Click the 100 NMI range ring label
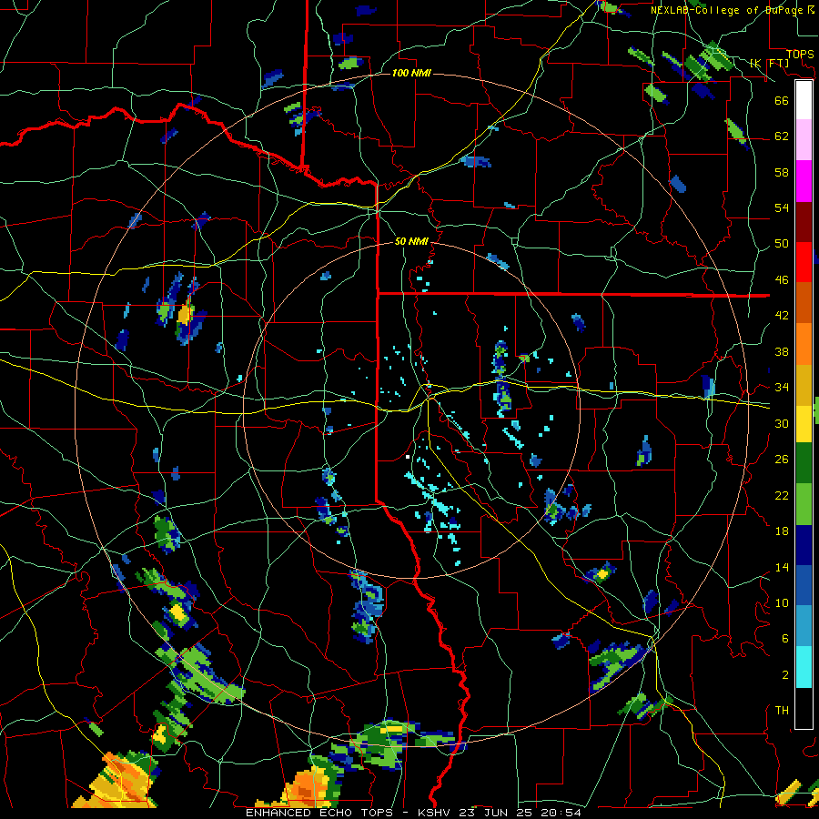The image size is (819, 819). (411, 73)
